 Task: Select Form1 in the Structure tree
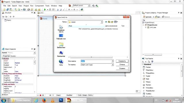[9, 20]
